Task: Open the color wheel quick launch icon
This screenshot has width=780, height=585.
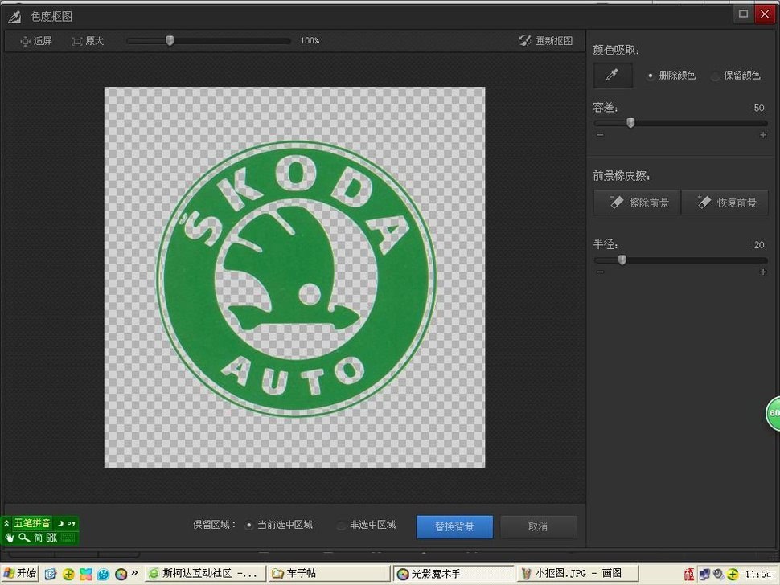Action: (121, 574)
